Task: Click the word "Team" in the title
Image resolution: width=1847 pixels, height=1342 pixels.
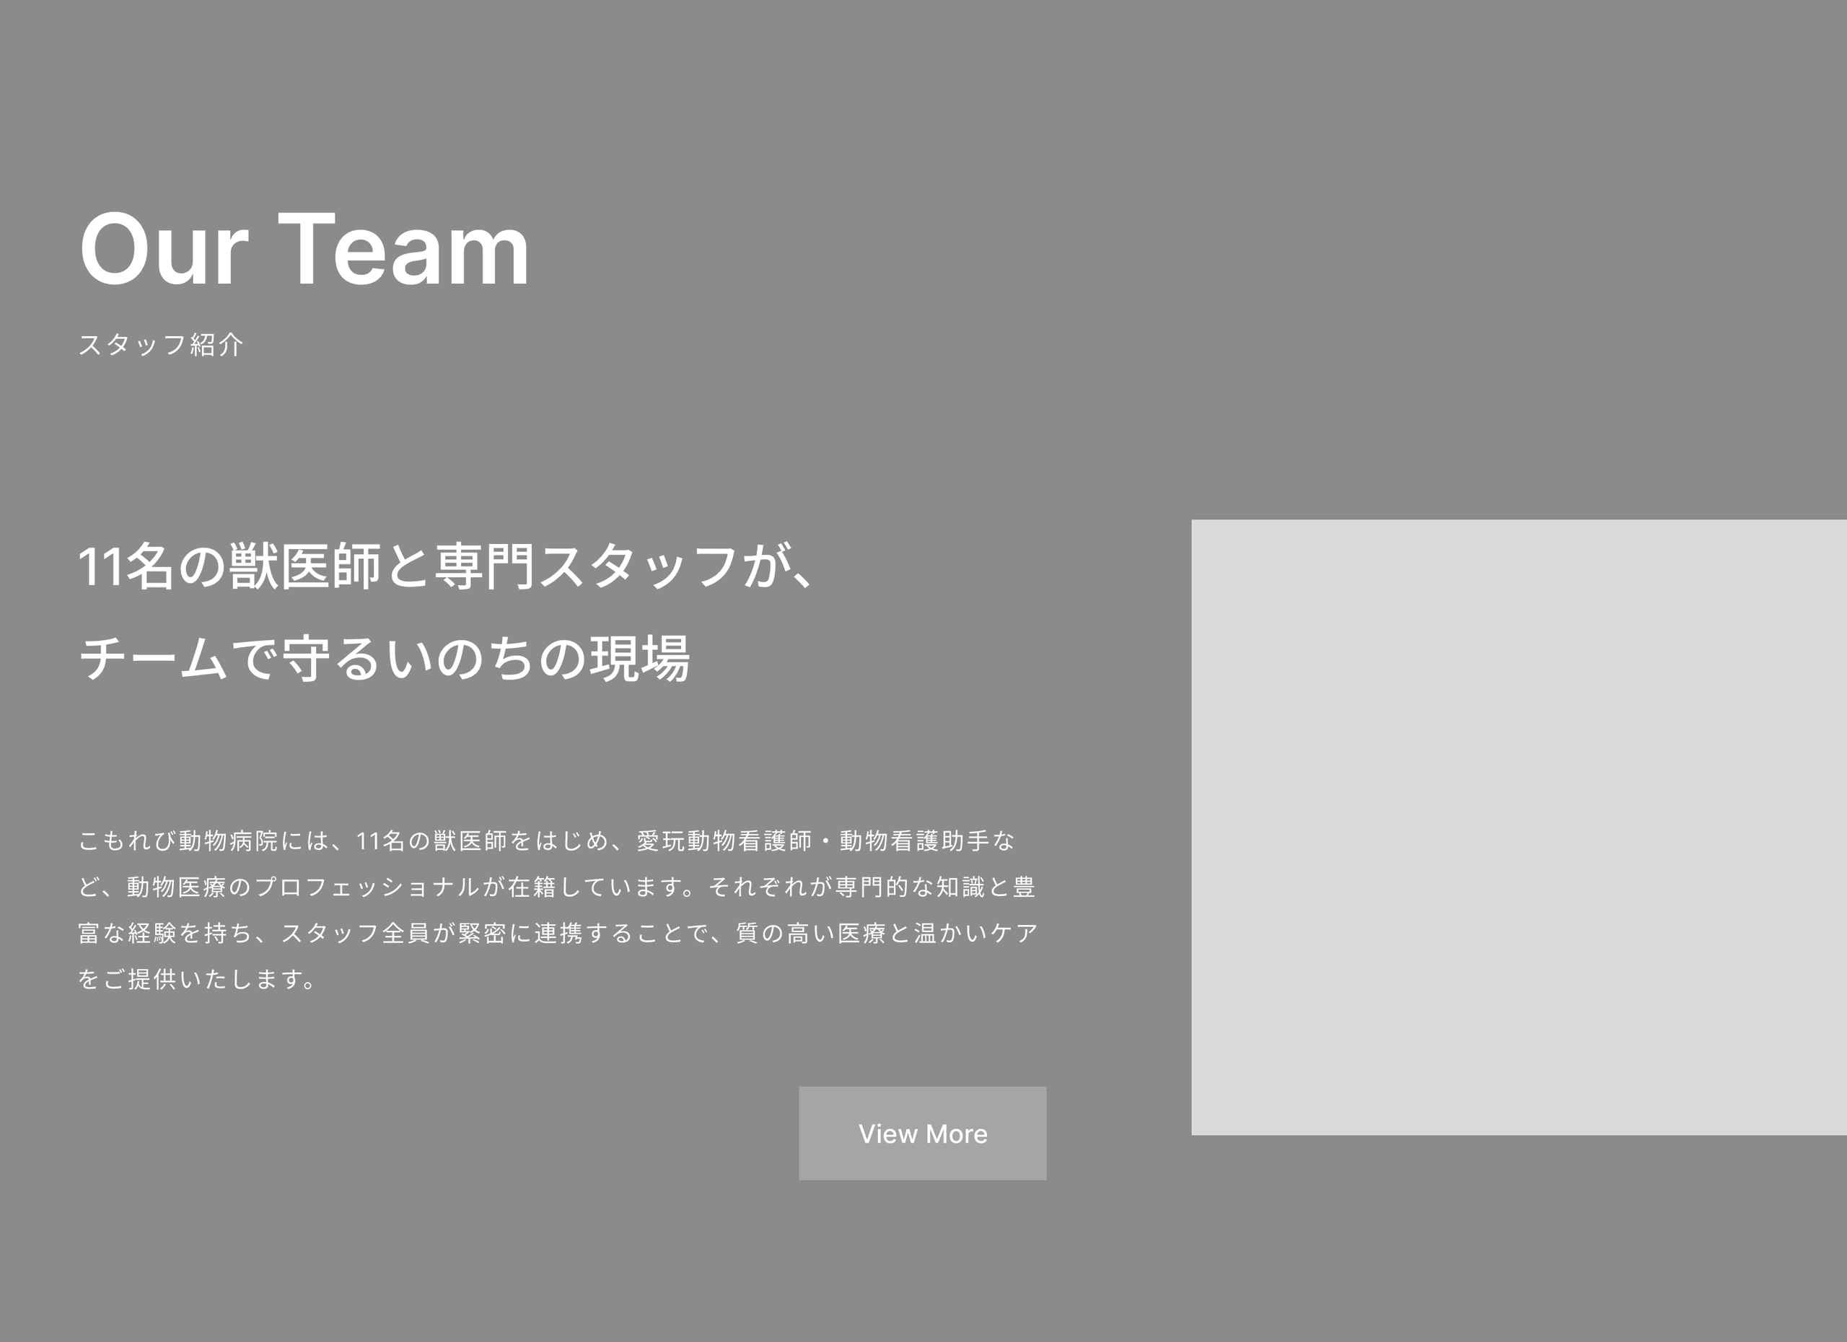Action: 404,249
